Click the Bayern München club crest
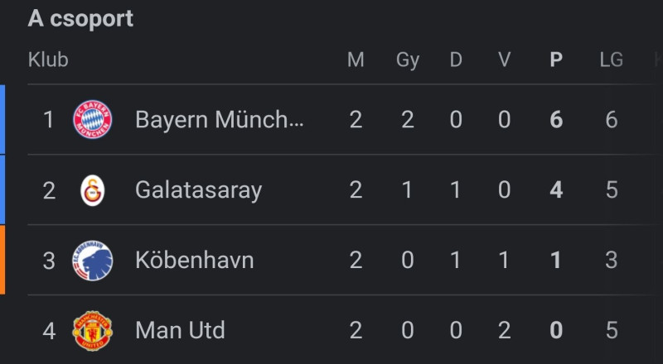 coord(93,119)
